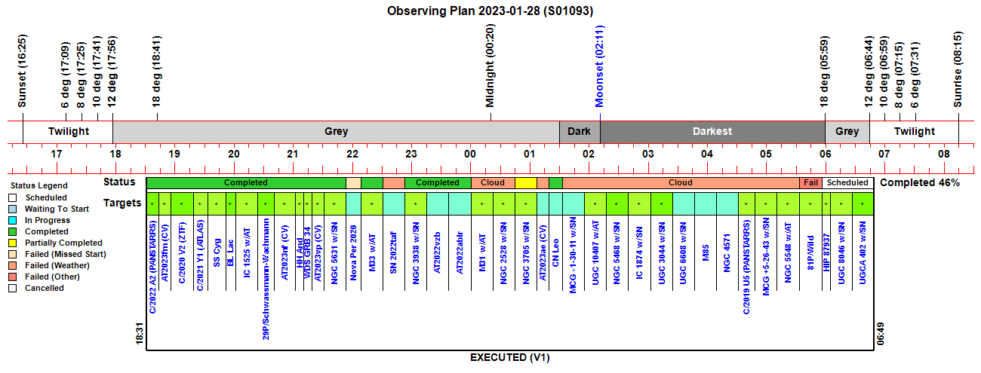981x373 pixels.
Task: Select the 8 deg (17:25) marker
Action: tap(81, 75)
